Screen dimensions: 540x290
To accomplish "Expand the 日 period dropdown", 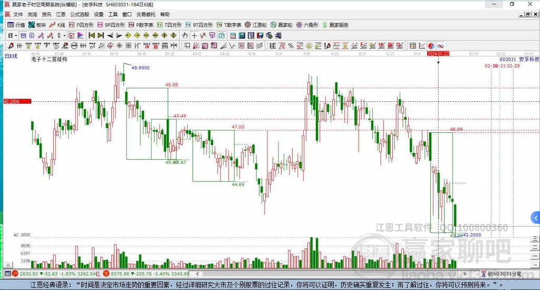I will [x=16, y=35].
